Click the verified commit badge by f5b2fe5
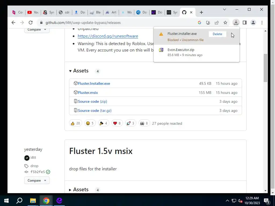275x206 pixels. pos(48,172)
